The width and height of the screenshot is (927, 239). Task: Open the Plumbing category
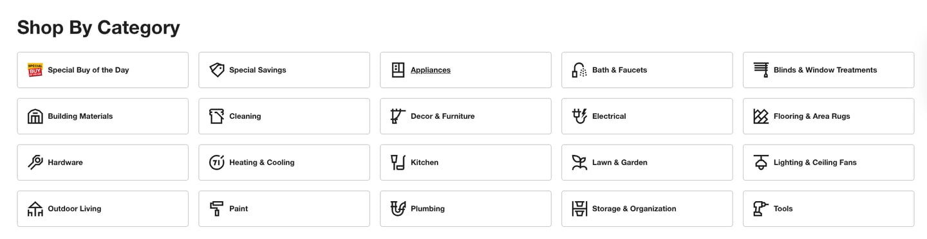coord(465,209)
